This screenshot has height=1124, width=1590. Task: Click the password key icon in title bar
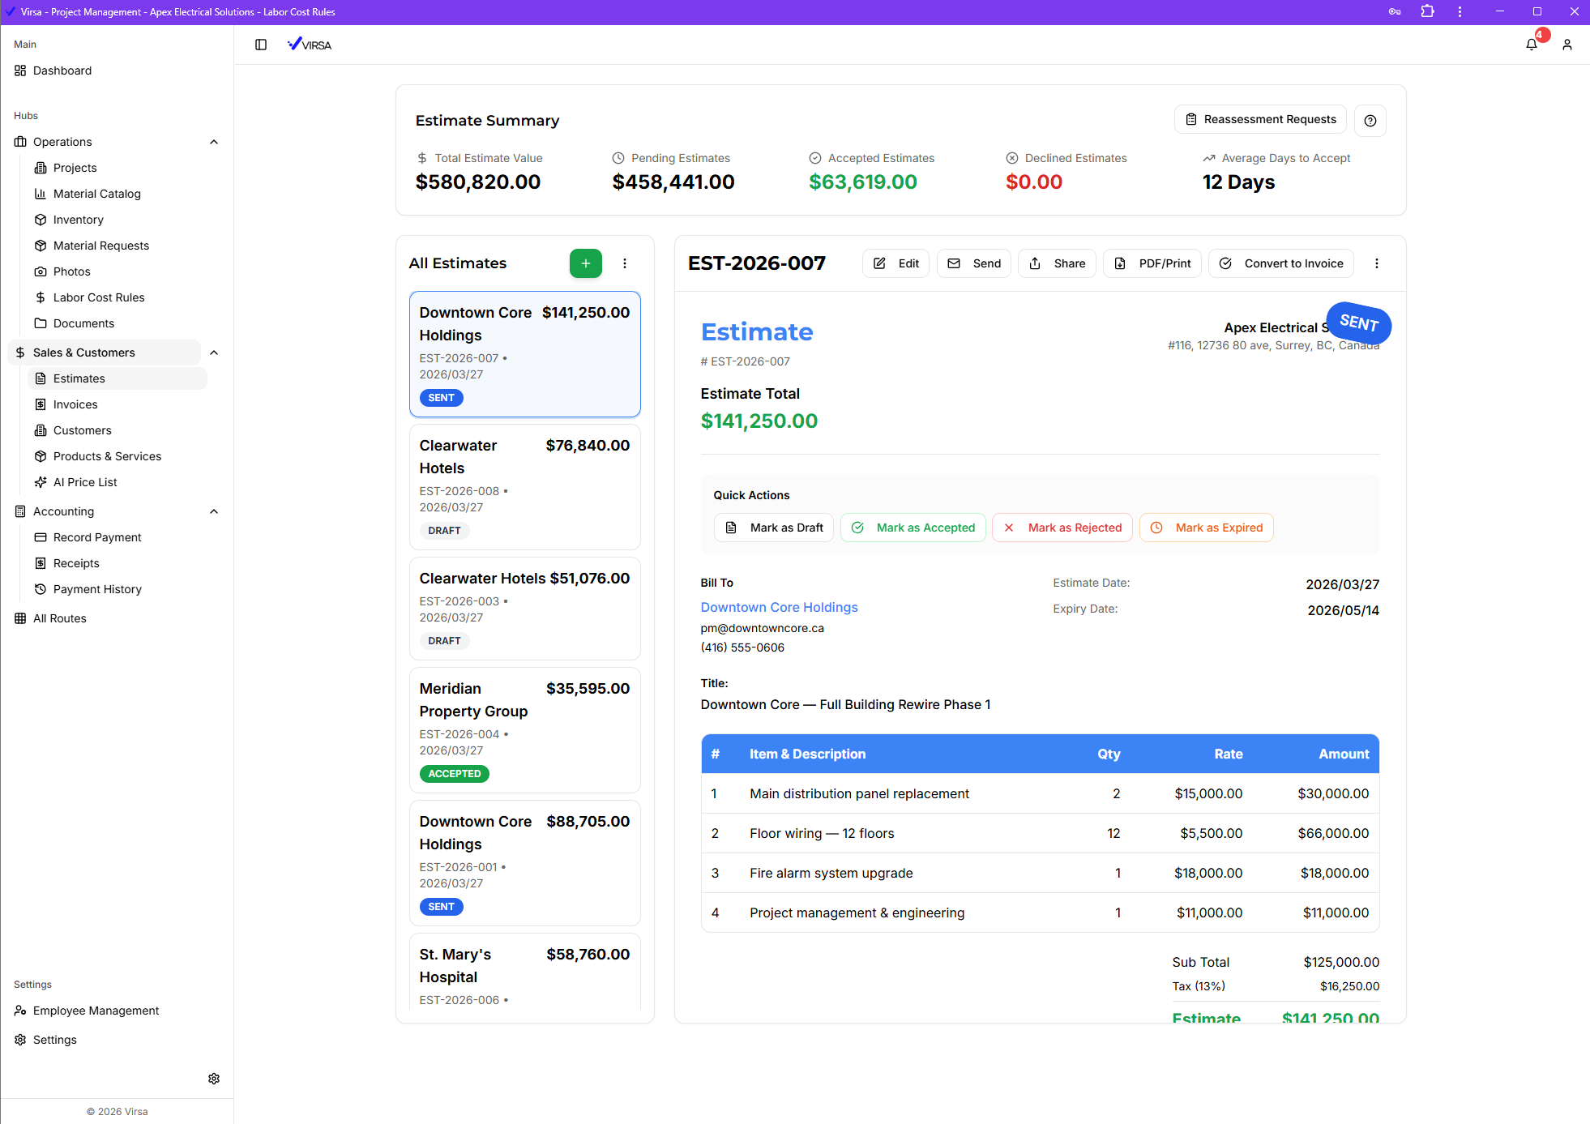1395,11
